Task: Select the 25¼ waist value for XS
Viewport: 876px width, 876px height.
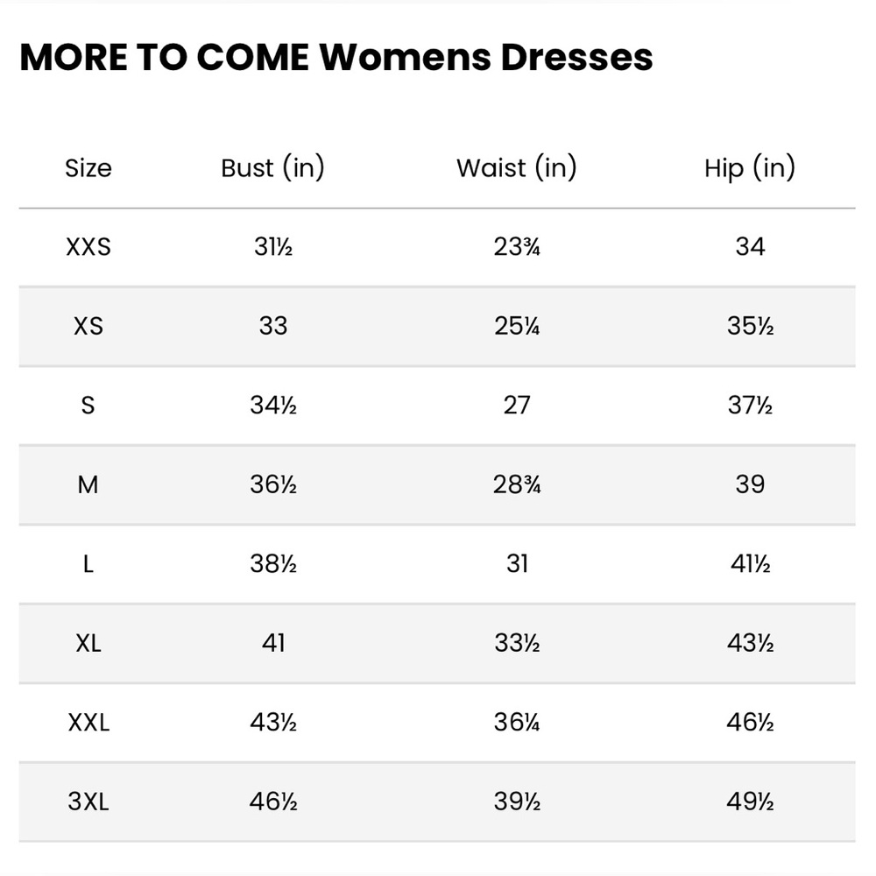Action: click(x=516, y=326)
